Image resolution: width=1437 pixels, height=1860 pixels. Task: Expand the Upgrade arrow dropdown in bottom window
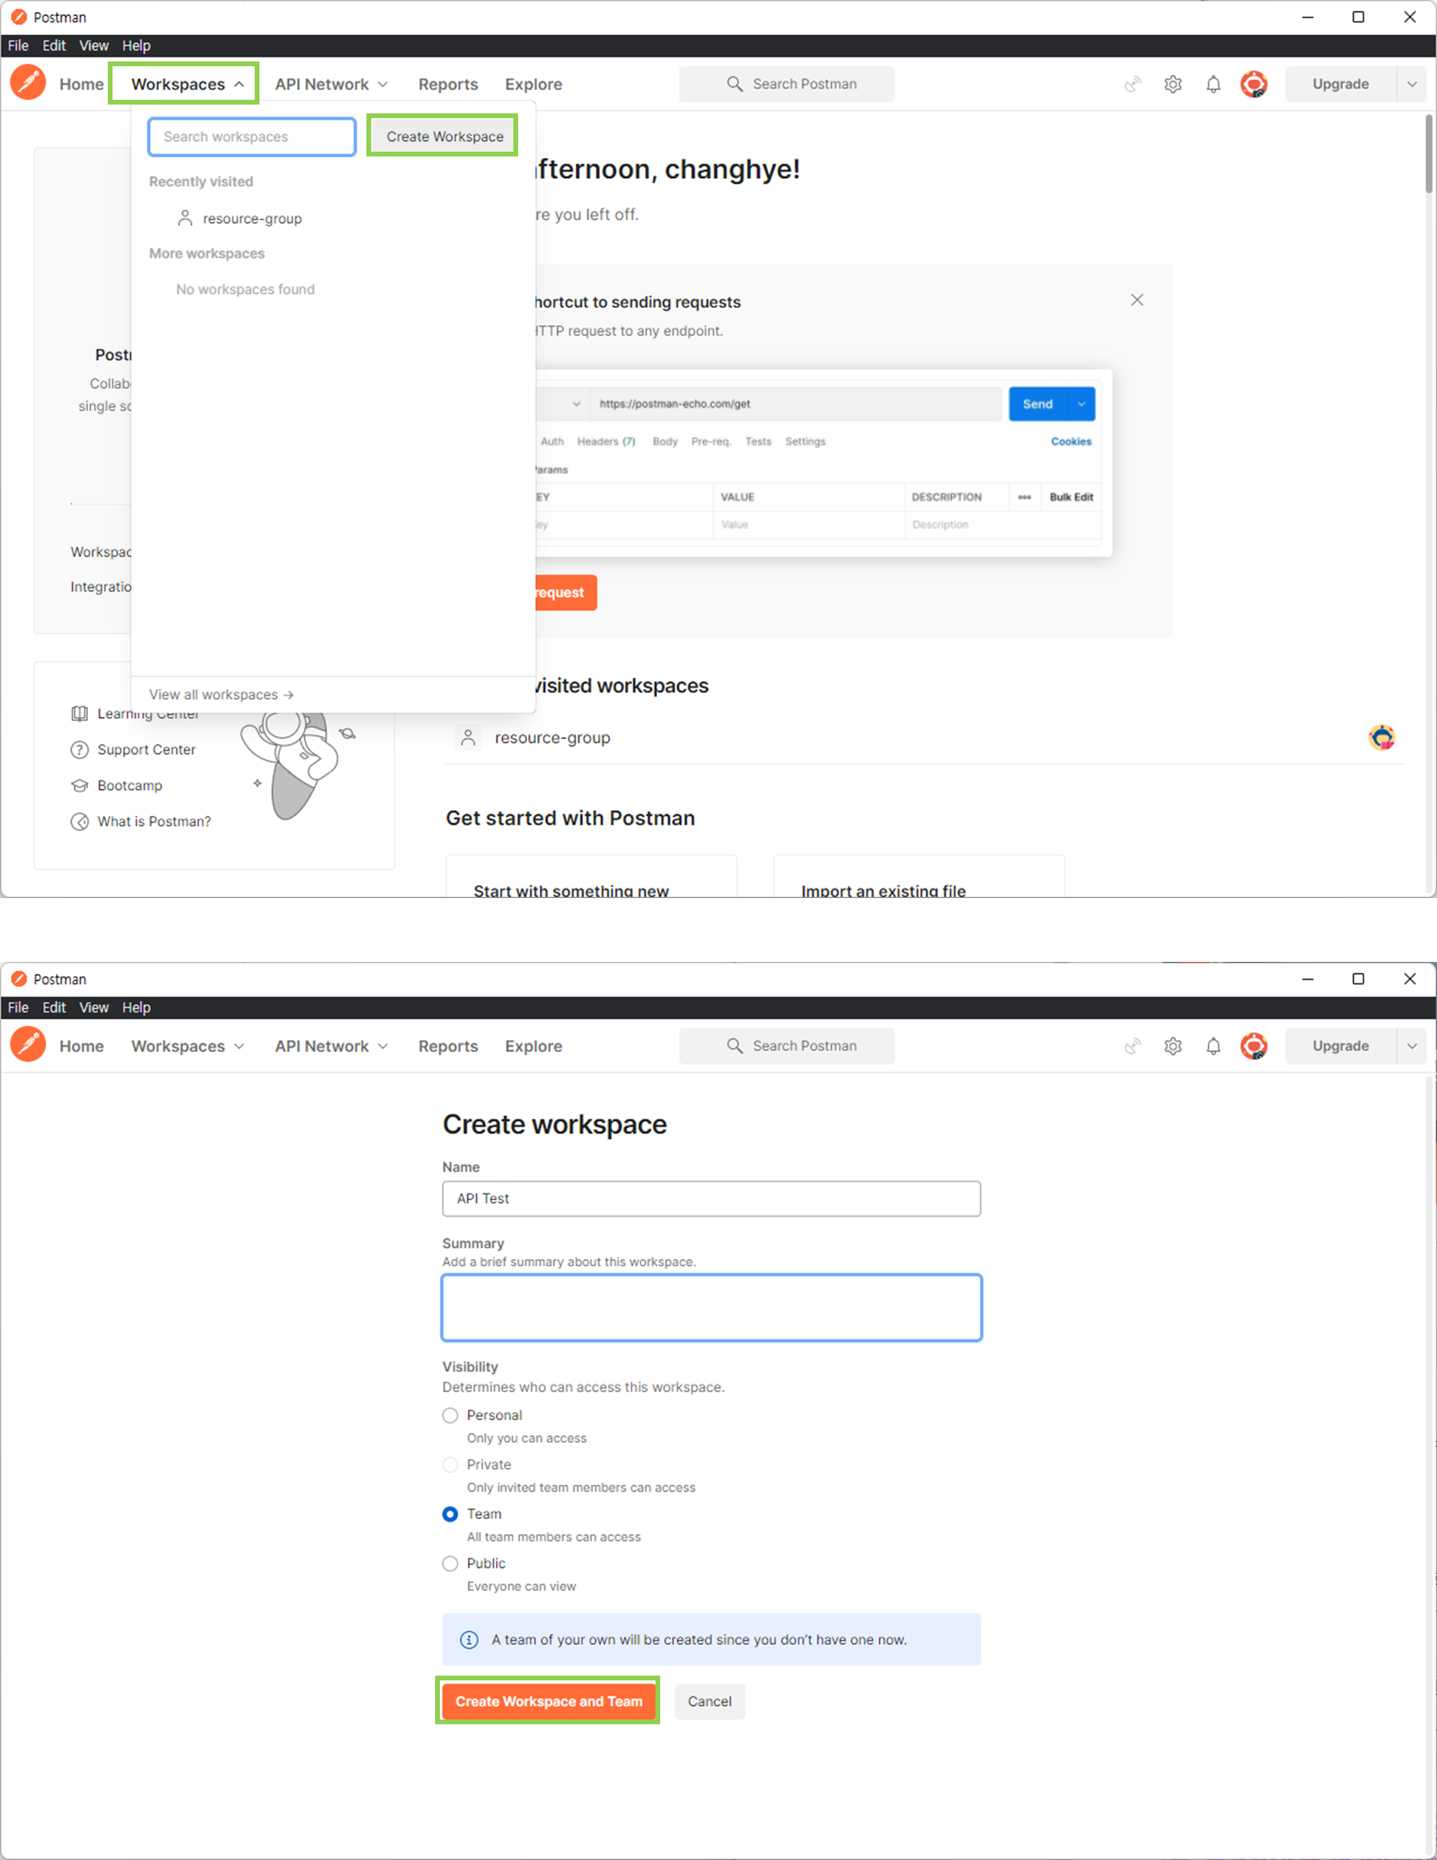click(x=1411, y=1045)
